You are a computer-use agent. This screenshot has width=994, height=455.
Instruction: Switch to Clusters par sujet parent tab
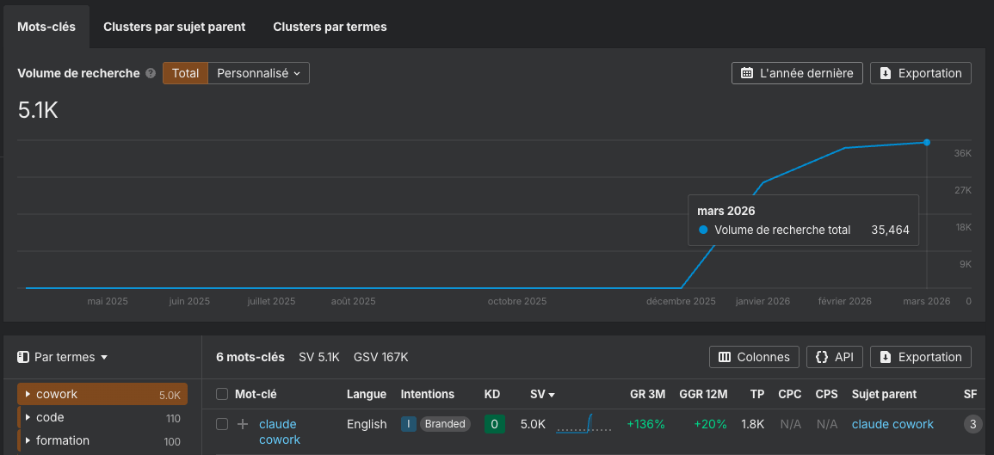(x=175, y=27)
